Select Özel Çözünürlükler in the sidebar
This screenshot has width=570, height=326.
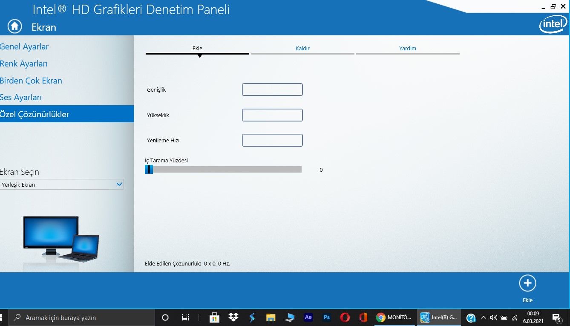[x=67, y=114]
